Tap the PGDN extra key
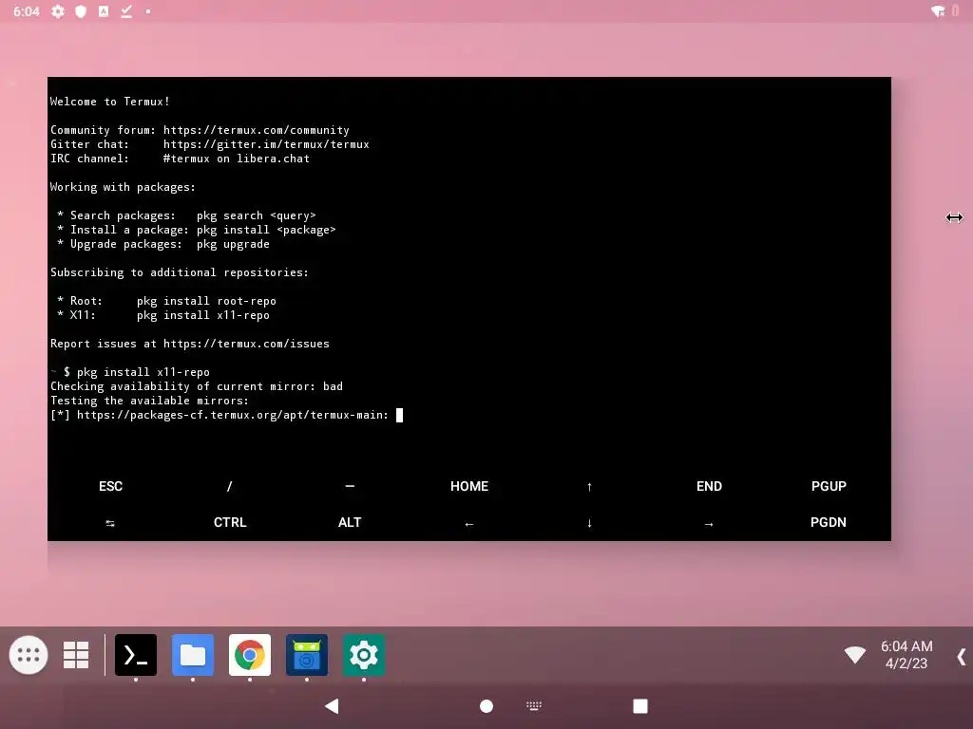Viewport: 973px width, 729px height. click(829, 523)
